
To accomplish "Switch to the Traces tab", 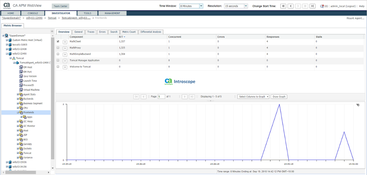I will (91, 32).
